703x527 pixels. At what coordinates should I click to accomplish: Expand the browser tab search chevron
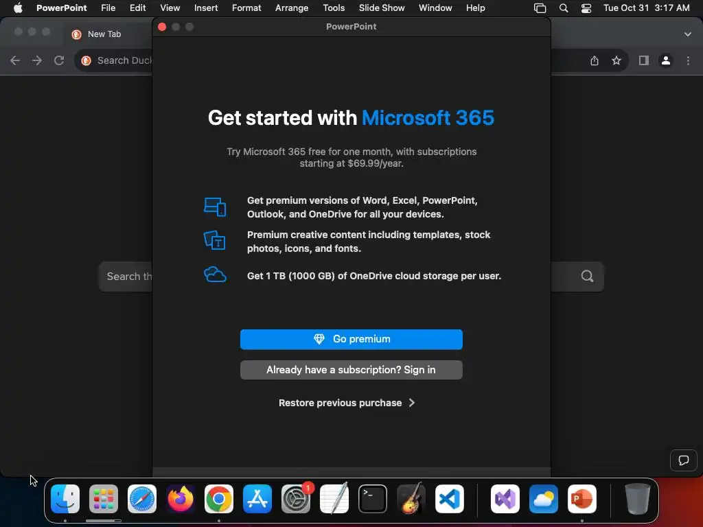tap(688, 34)
